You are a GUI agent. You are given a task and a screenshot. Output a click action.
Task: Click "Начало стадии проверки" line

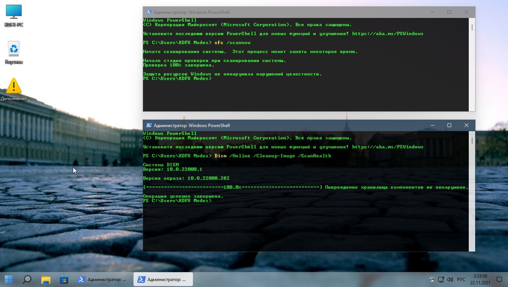click(x=214, y=61)
